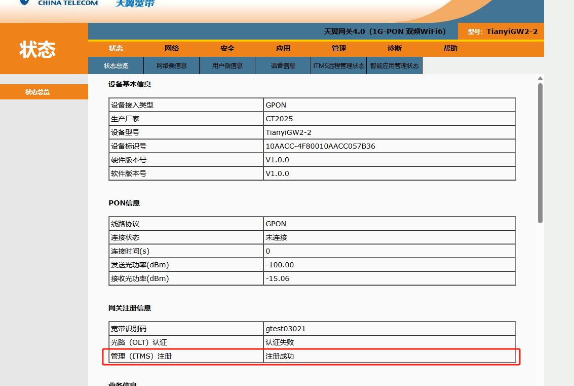
Task: Click the 线路协议 label cell
Action: [x=186, y=224]
